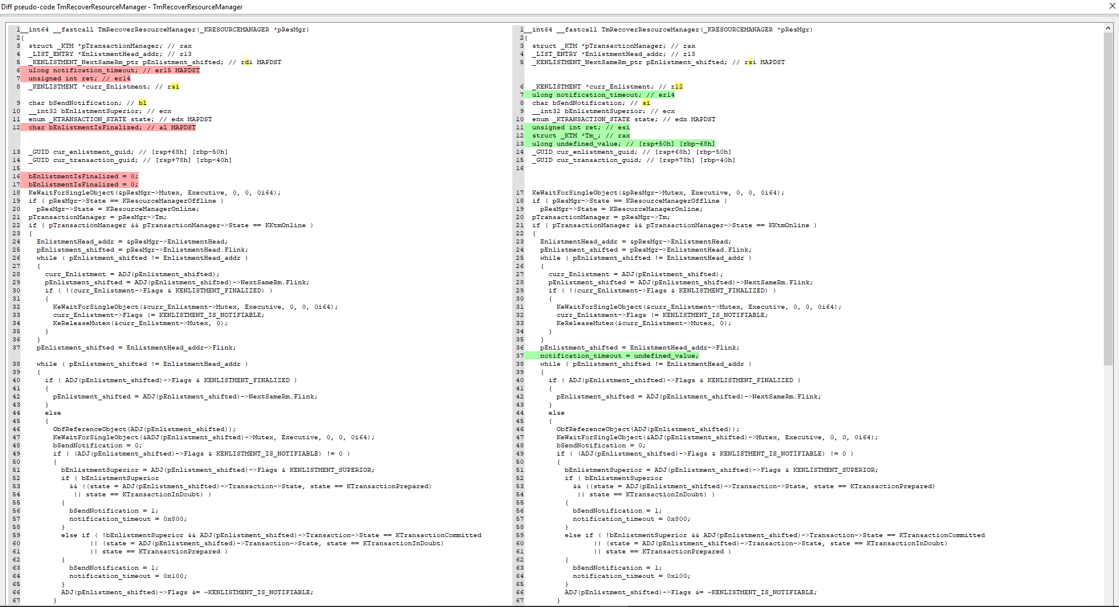The height and width of the screenshot is (607, 1119).
Task: Click green 'notification_timeout = undefined_value' line
Action: pos(618,356)
